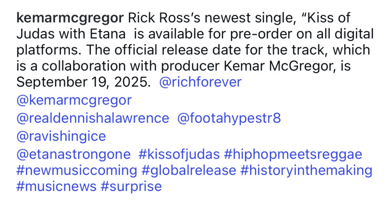392x200 pixels.
Task: View the #newmusiccoming hashtag
Action: point(77,171)
